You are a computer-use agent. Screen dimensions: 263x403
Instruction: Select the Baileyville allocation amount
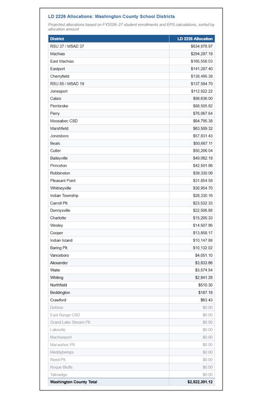tap(203, 159)
